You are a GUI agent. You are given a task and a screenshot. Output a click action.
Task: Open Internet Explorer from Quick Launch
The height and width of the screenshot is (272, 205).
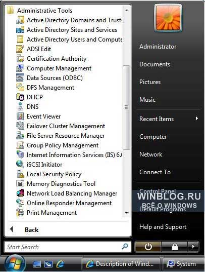tap(60, 264)
